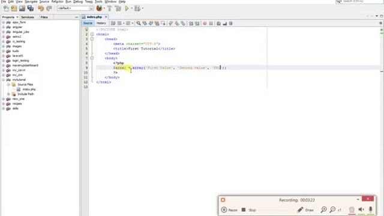Open the Debug Project dropdown arrow

click(143, 8)
